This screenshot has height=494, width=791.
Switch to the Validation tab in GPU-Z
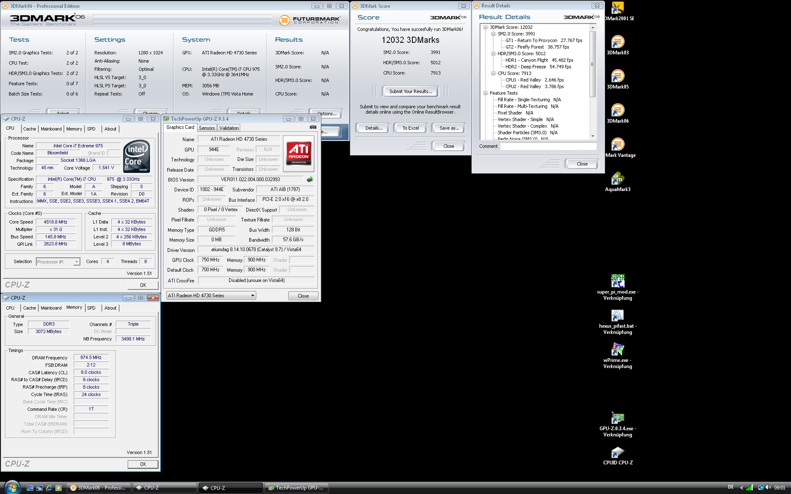click(x=229, y=128)
